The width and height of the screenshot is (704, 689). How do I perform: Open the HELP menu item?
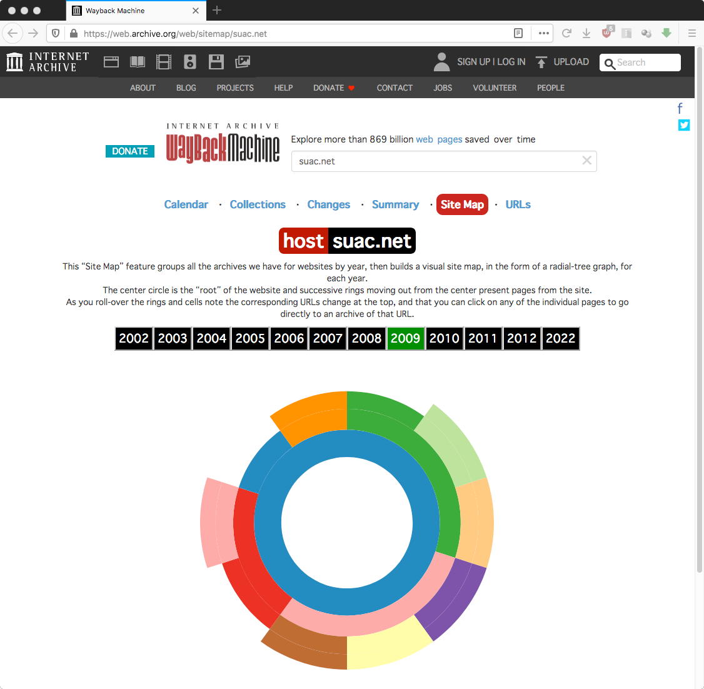click(283, 88)
